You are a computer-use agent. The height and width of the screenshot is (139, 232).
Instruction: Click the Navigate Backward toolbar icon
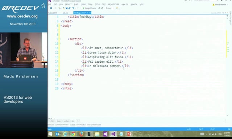pos(51,8)
